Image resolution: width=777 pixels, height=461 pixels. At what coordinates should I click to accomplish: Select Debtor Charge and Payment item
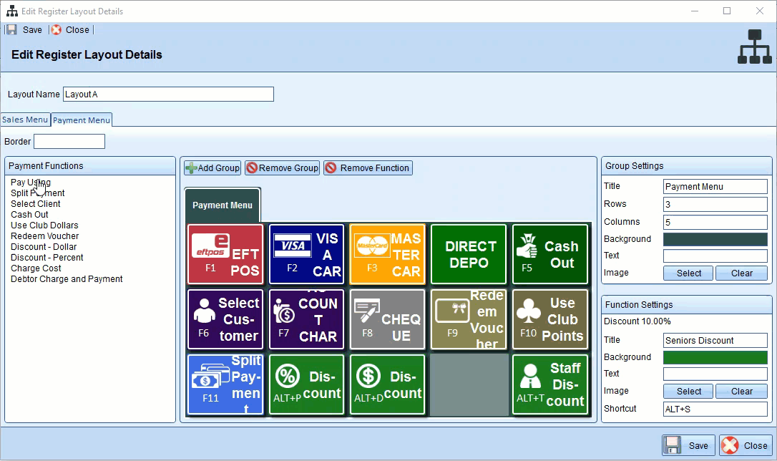(x=67, y=279)
